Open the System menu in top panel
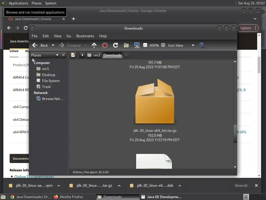Viewport: 266px width, 200px height. 51,3
